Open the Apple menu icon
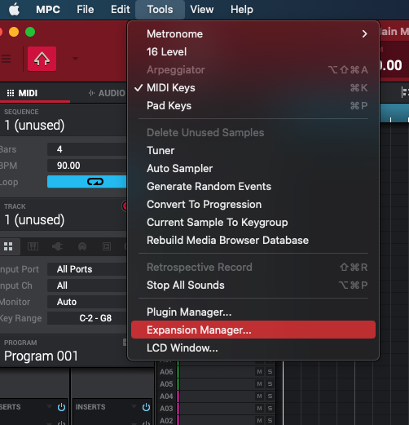This screenshot has width=409, height=425. (x=14, y=10)
